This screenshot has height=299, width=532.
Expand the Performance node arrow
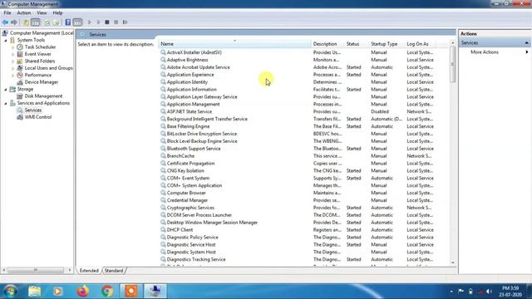[x=13, y=76]
